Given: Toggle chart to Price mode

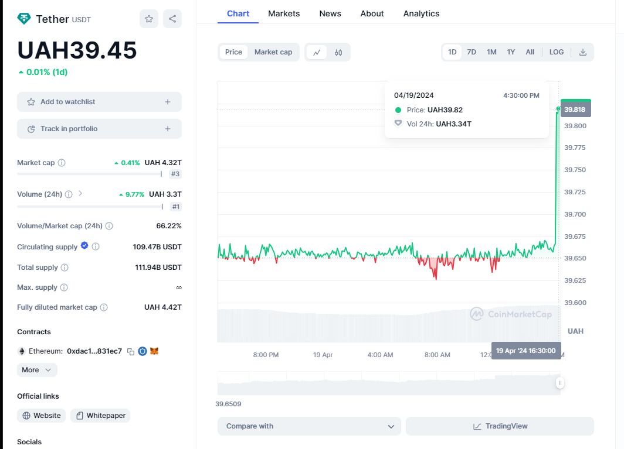Looking at the screenshot, I should click(233, 52).
